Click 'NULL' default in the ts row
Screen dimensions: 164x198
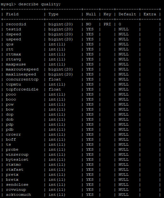[x=124, y=145]
